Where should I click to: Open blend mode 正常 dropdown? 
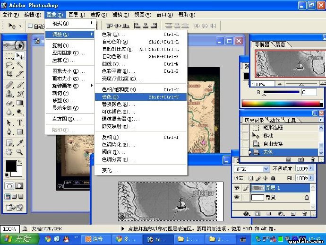tap(266, 168)
